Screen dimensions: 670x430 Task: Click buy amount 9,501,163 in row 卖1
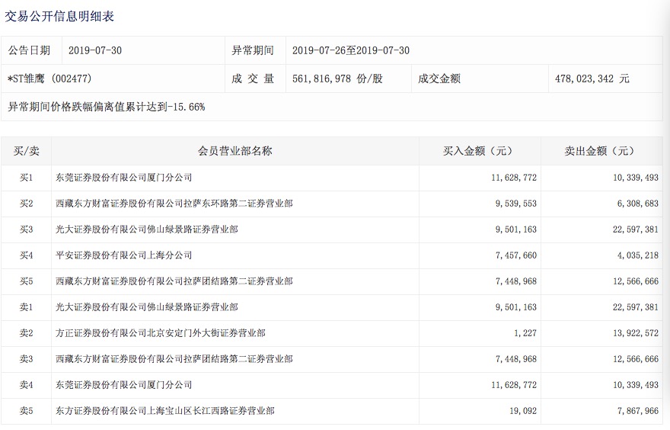[515, 307]
